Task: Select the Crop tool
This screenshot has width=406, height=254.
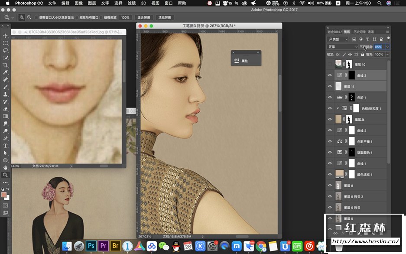Action: click(5, 65)
